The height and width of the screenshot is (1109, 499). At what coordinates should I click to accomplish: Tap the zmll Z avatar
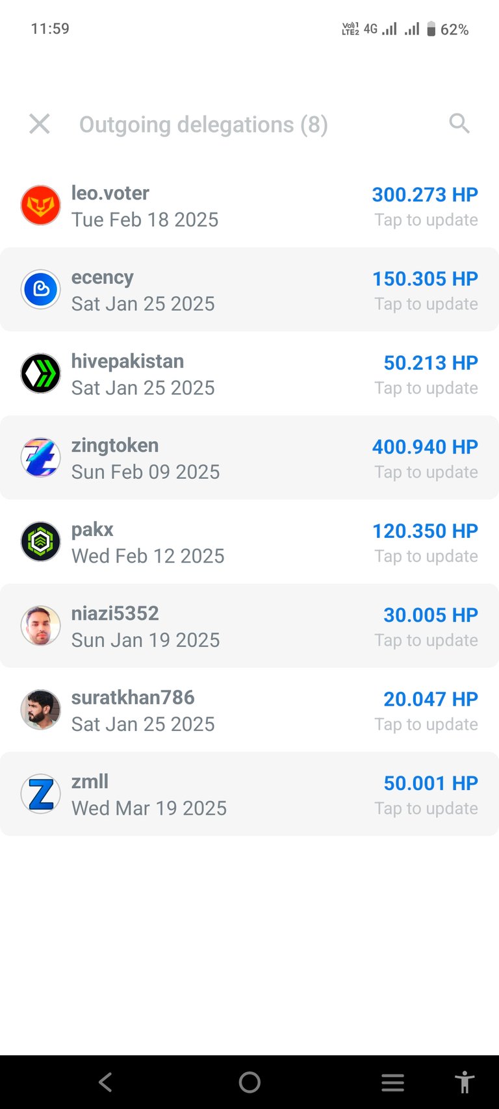click(41, 794)
